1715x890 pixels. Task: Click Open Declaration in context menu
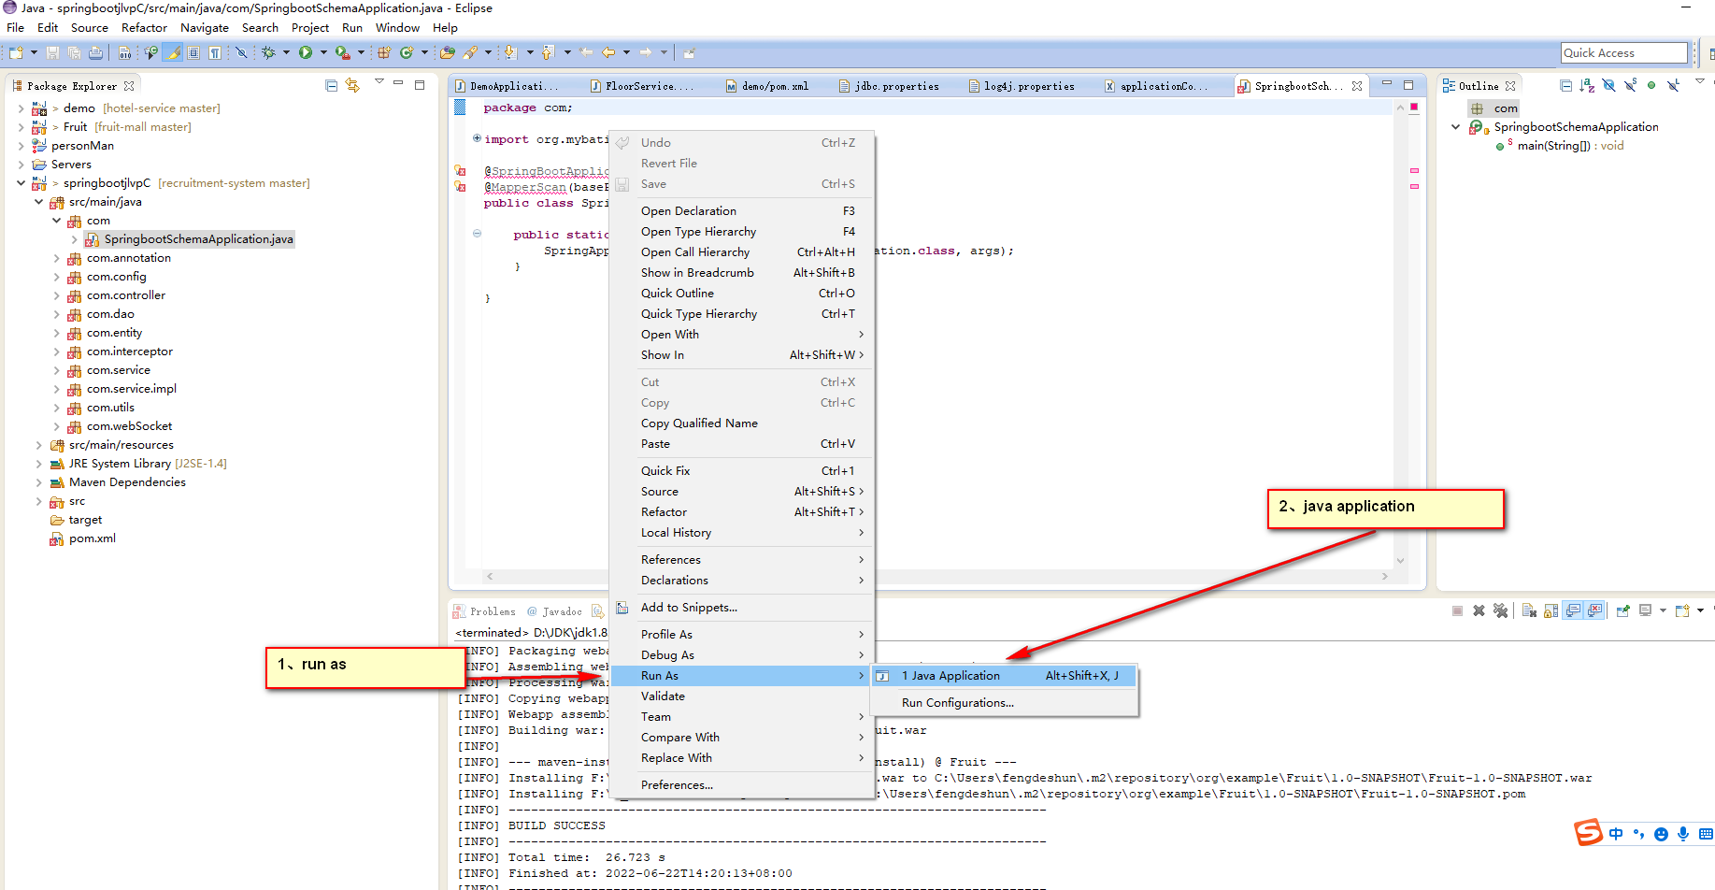742,211
